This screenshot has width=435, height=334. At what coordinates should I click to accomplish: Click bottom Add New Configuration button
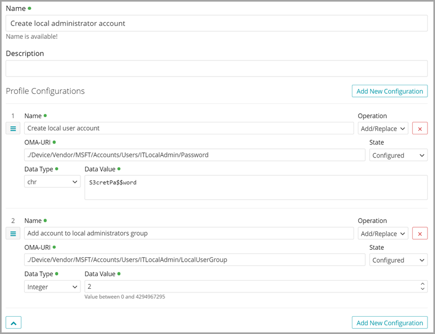[389, 323]
